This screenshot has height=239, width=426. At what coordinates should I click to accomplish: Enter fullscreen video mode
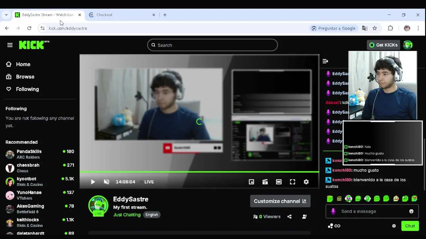[x=292, y=182]
